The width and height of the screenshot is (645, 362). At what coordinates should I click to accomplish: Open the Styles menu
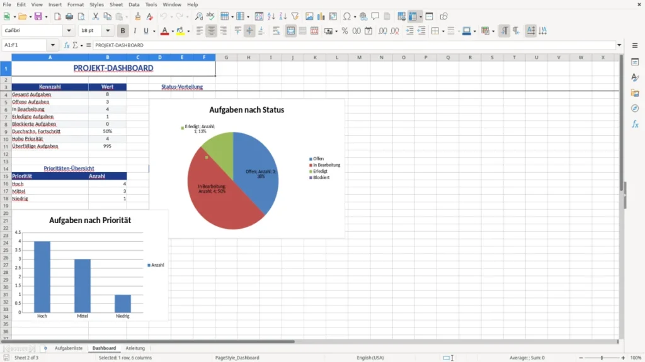coord(96,4)
